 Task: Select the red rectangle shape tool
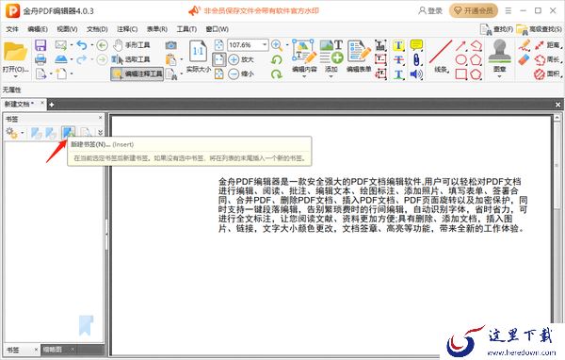click(460, 74)
